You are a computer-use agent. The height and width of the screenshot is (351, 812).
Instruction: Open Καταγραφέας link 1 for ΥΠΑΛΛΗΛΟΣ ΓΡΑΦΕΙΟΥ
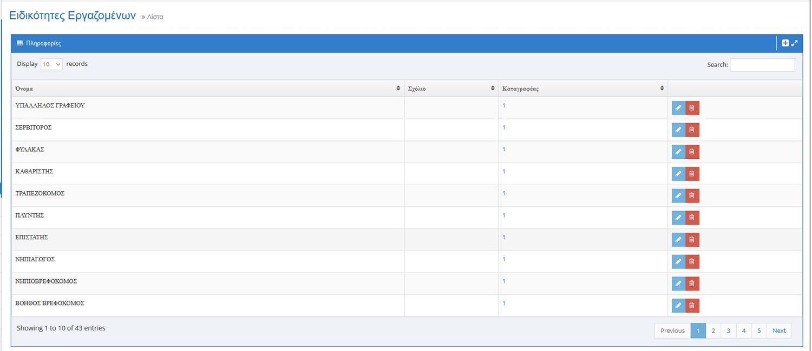(x=504, y=105)
